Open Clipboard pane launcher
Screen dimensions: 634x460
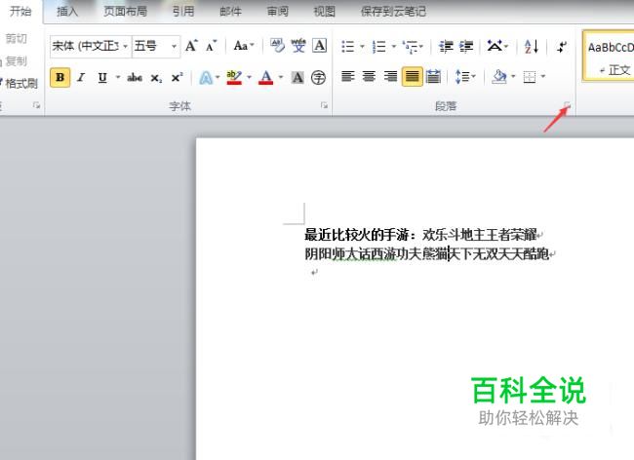(x=37, y=105)
